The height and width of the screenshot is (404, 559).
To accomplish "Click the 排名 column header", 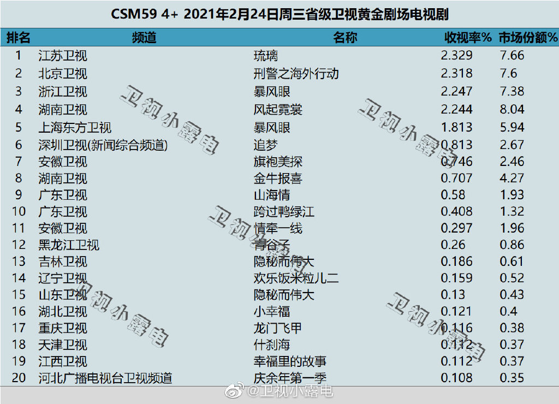I will 18,38.
